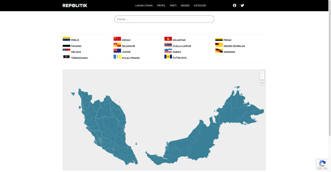Zoom out on the map
Image resolution: width=331 pixels, height=172 pixels.
[x=262, y=77]
